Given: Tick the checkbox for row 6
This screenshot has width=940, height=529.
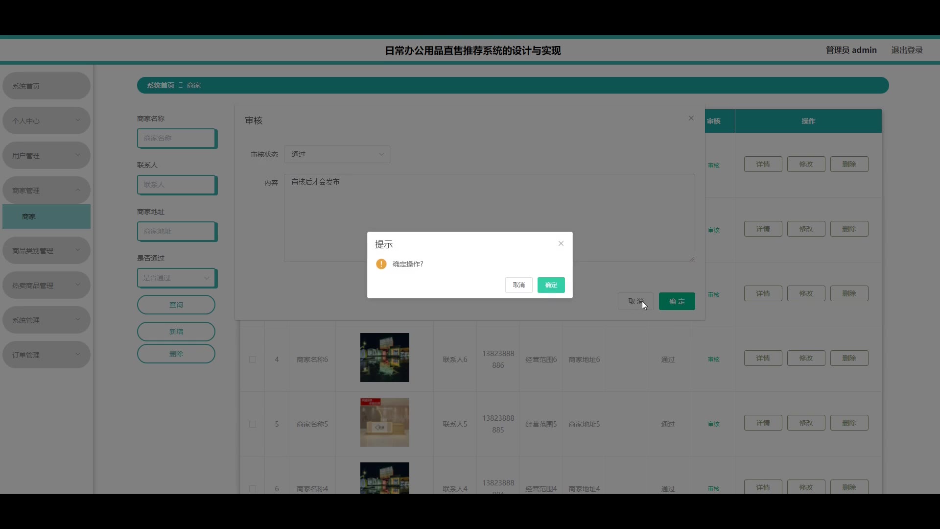Looking at the screenshot, I should click(253, 488).
